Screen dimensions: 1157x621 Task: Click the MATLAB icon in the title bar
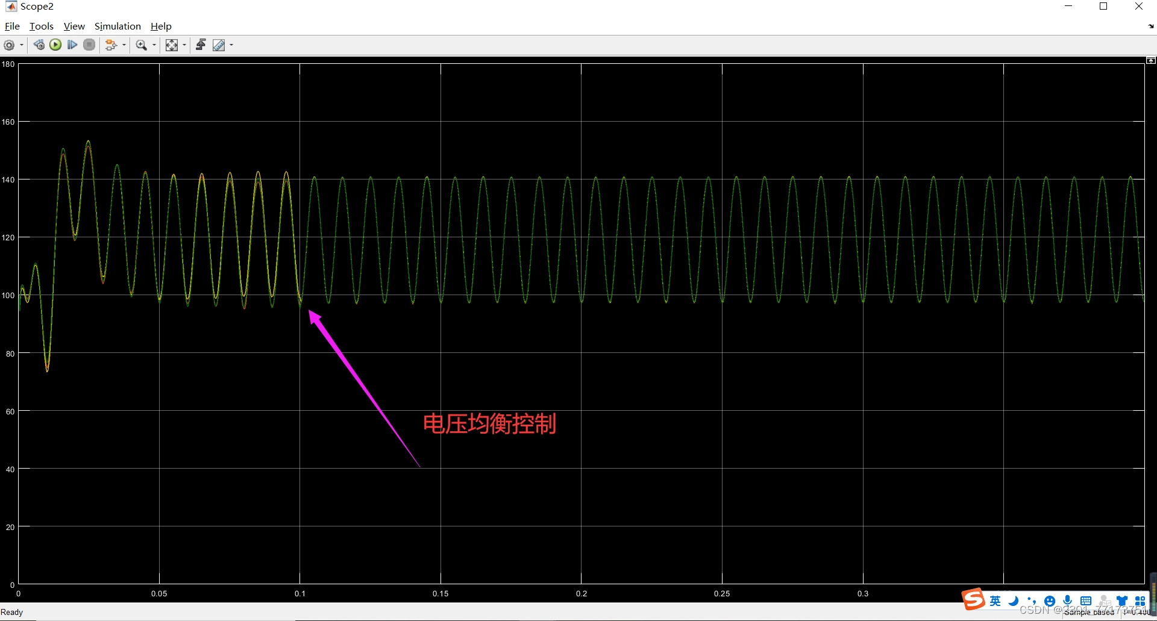click(x=11, y=6)
